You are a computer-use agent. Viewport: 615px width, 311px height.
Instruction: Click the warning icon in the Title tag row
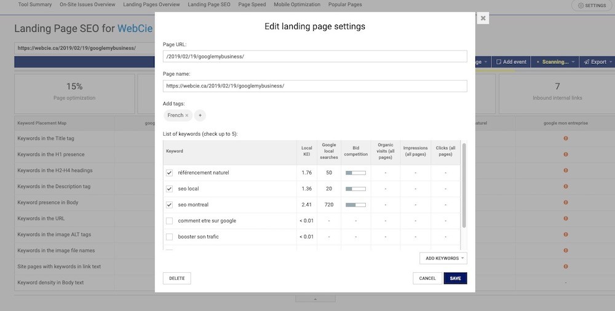[566, 138]
